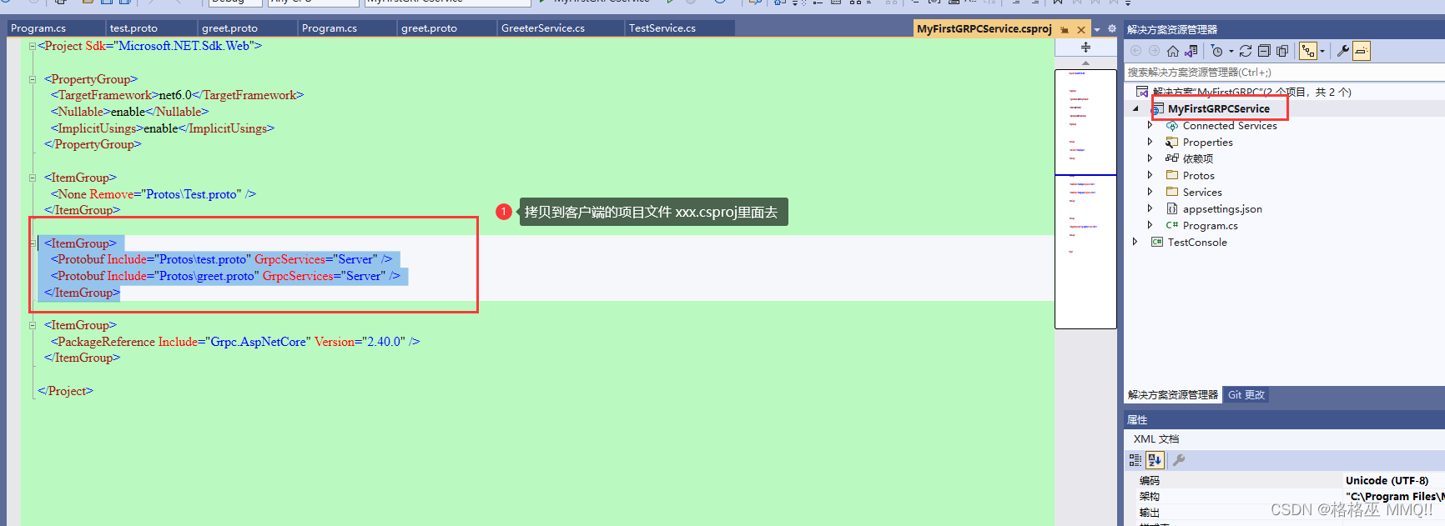Switch to first greet.proto editor tab

click(x=247, y=28)
